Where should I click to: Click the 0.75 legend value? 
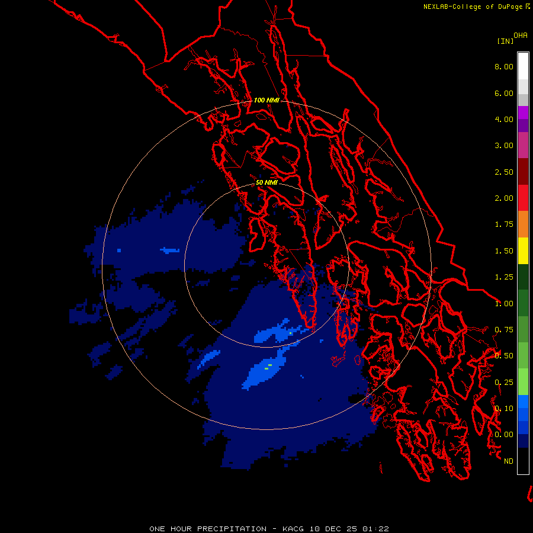point(504,330)
